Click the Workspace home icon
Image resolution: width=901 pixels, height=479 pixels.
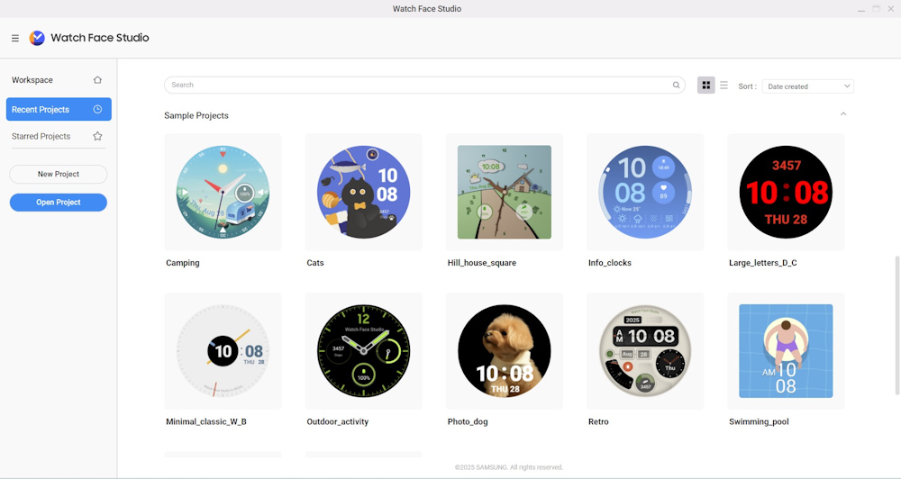point(97,80)
